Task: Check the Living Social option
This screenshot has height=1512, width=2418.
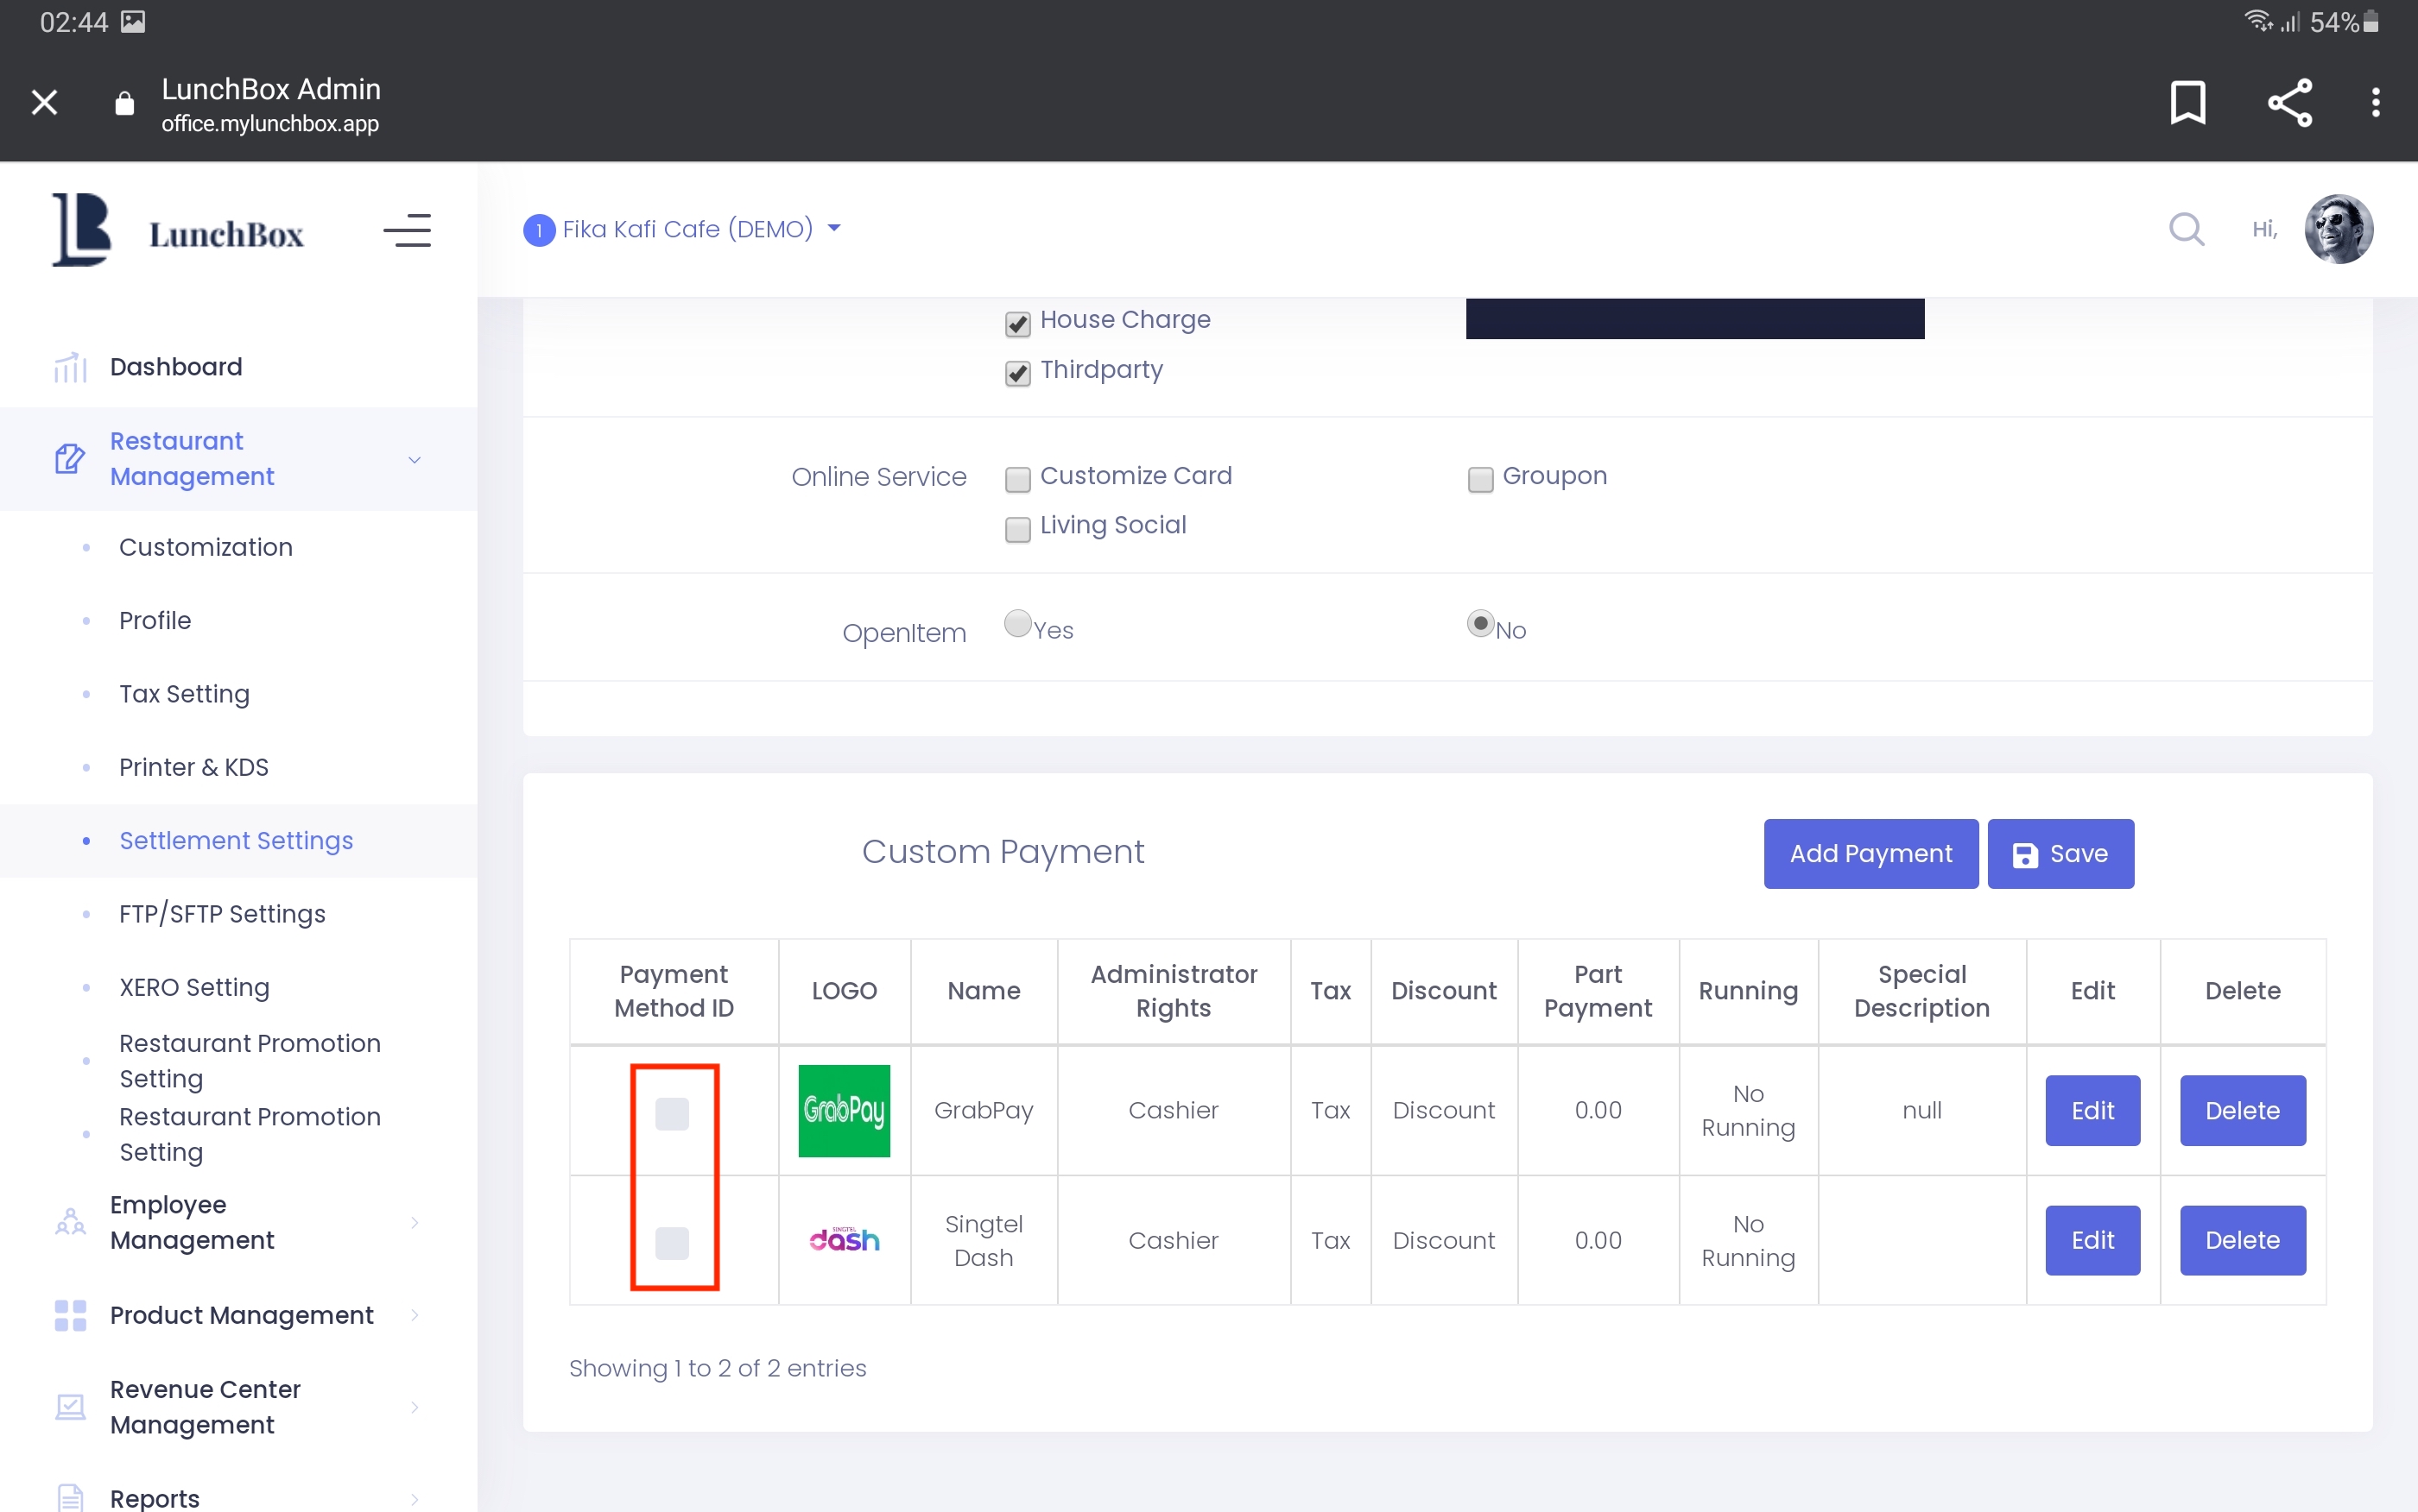Action: pos(1017,528)
